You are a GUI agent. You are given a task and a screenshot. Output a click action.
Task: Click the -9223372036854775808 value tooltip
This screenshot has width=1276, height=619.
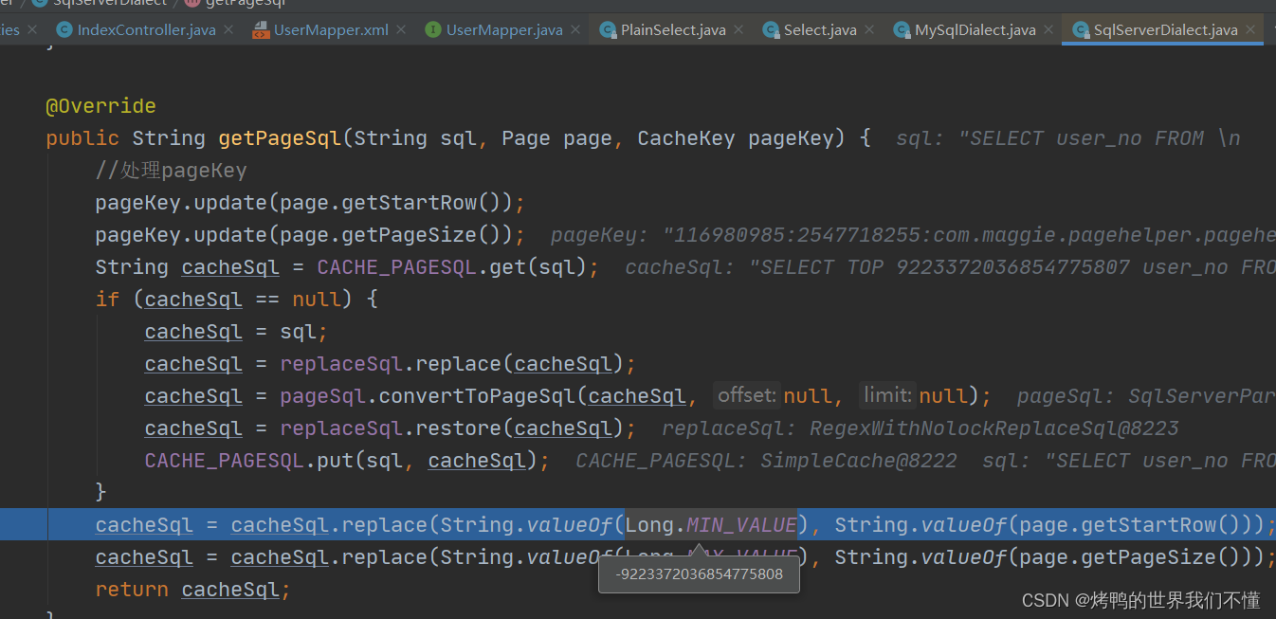tap(699, 573)
